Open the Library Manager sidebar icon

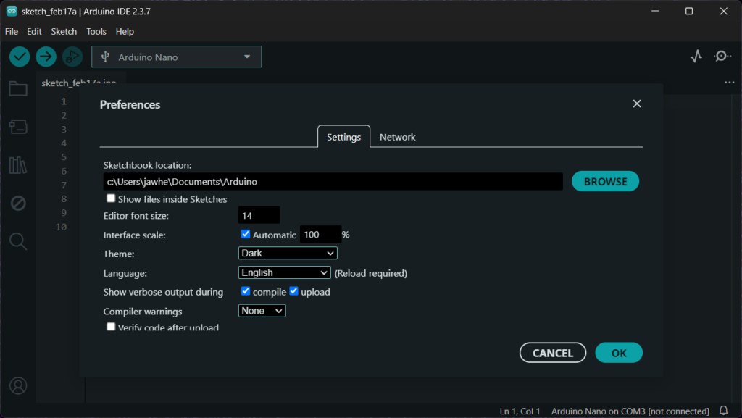pos(18,165)
